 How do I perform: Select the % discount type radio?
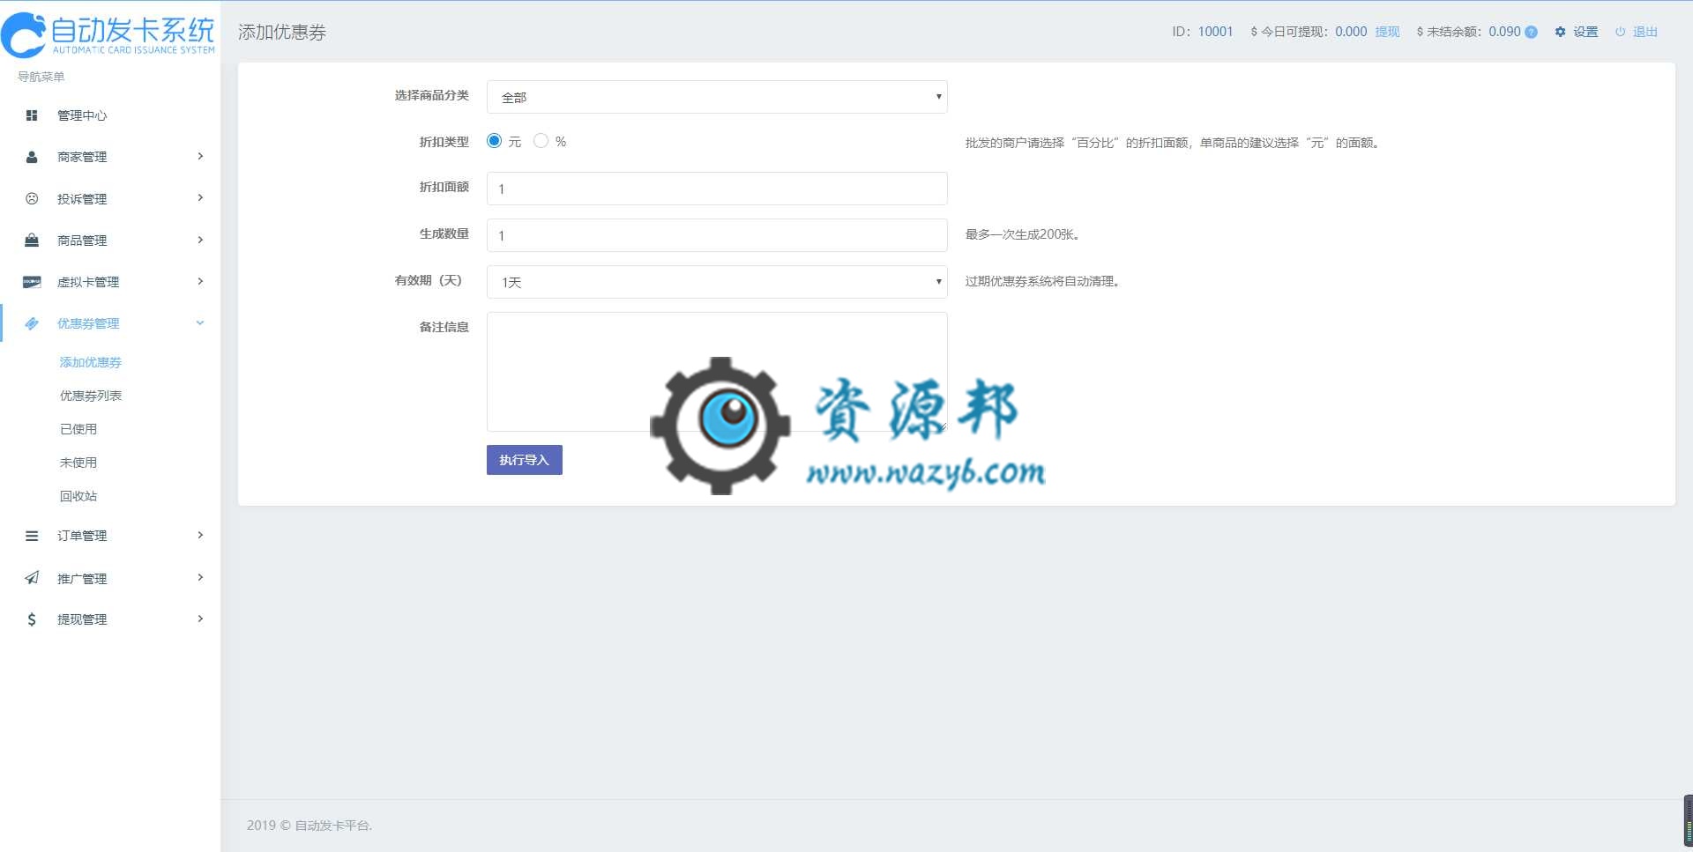point(541,141)
